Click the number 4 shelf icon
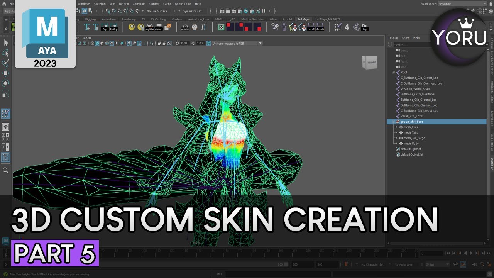Image resolution: width=494 pixels, height=278 pixels. (x=347, y=27)
